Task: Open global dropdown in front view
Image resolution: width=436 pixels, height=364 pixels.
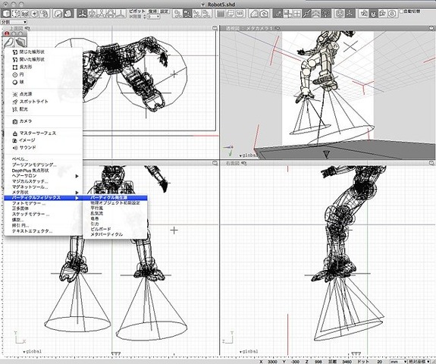Action: [x=33, y=351]
